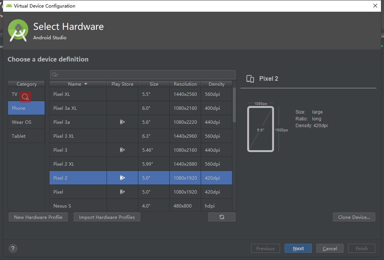
Task: Sort by Density column header
Action: click(x=217, y=84)
